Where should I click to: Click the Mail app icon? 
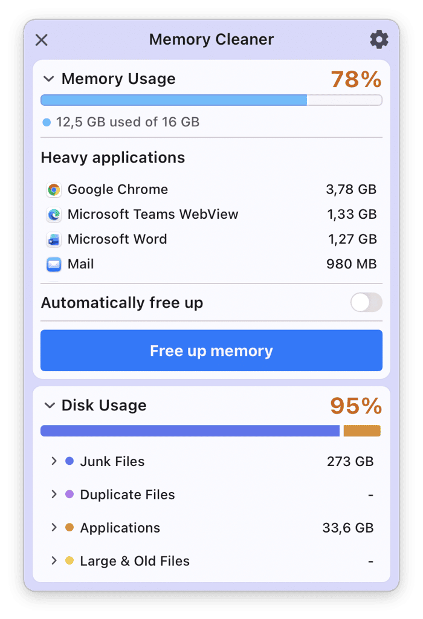[x=54, y=264]
